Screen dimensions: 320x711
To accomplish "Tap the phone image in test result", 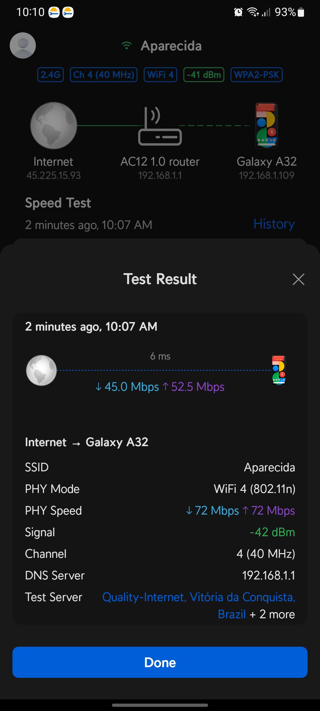I will click(x=279, y=370).
